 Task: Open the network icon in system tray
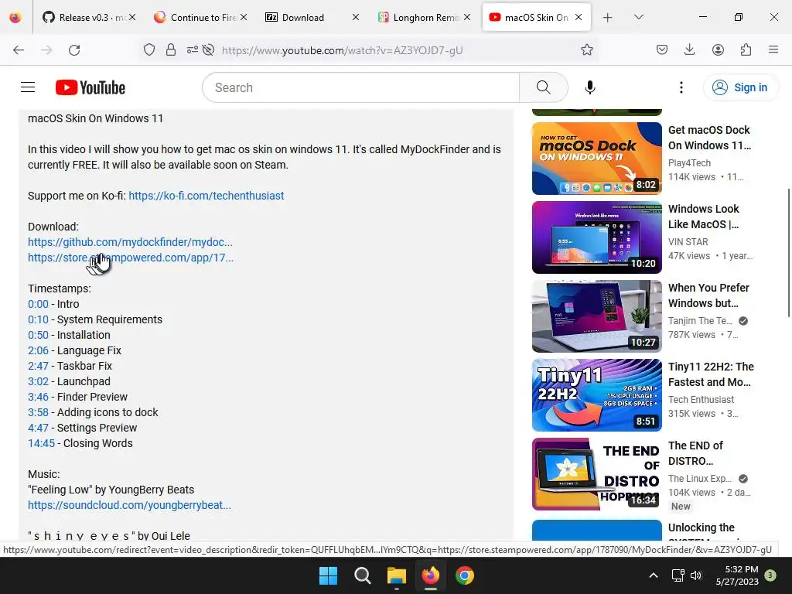[678, 575]
